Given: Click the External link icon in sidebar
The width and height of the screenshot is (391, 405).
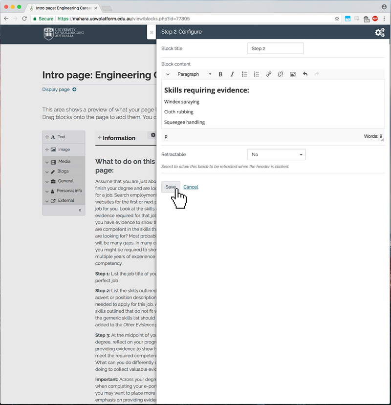Looking at the screenshot, I should 53,201.
